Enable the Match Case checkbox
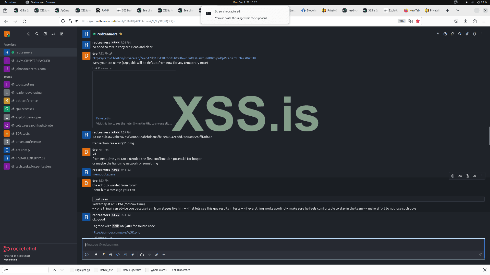This screenshot has width=490, height=275. tap(96, 270)
